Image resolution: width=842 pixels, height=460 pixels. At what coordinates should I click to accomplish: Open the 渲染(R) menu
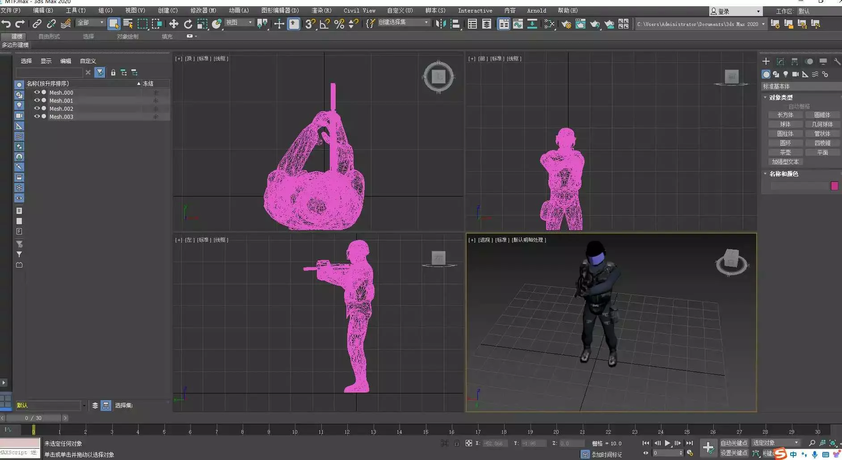point(321,10)
